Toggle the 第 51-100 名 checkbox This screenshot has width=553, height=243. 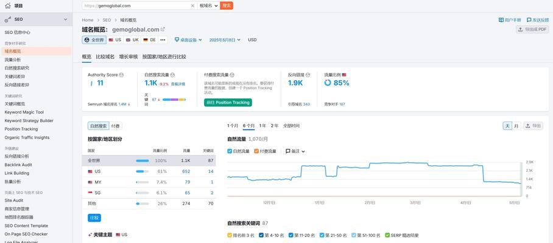click(x=354, y=235)
